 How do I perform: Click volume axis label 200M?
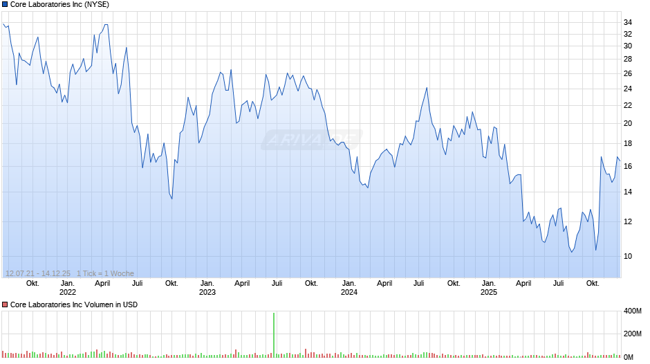pyautogui.click(x=633, y=334)
